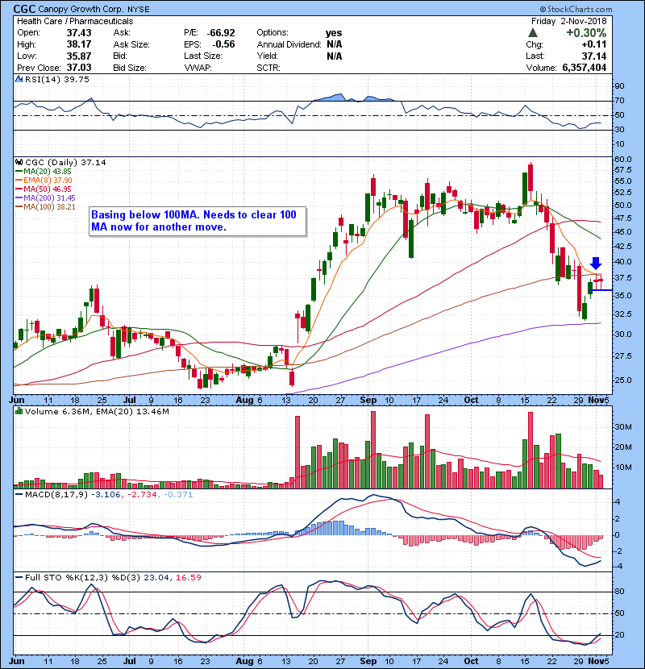Click the Bid Size: label
The image size is (645, 669).
[x=130, y=68]
